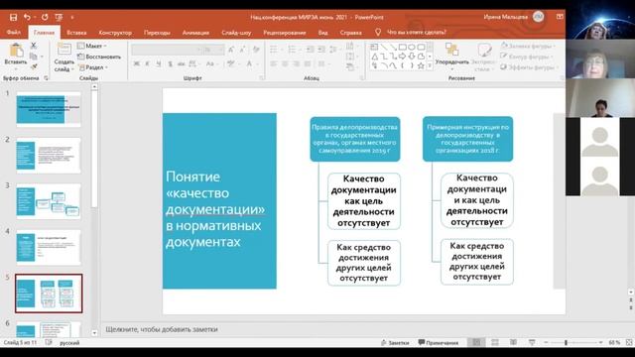Save the presentation from quick access toolbar
635x357 pixels.
click(x=13, y=17)
